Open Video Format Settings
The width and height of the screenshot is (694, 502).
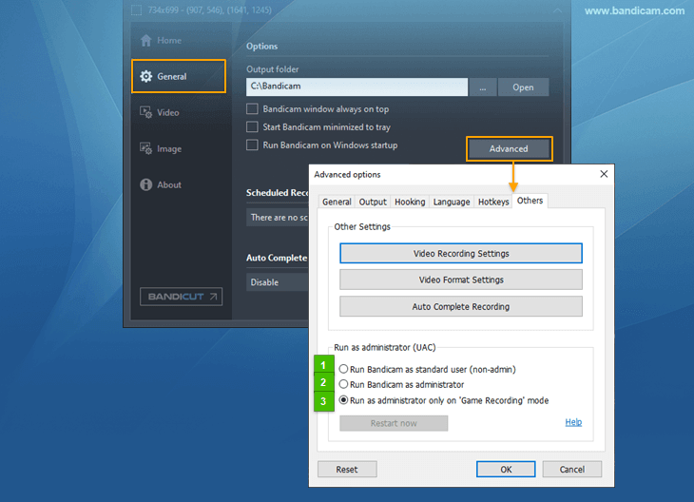pyautogui.click(x=461, y=280)
